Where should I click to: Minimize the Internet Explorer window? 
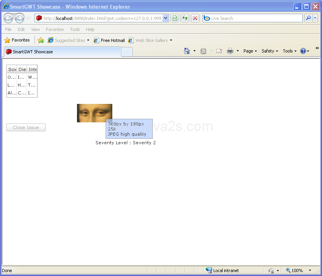coord(297,7)
